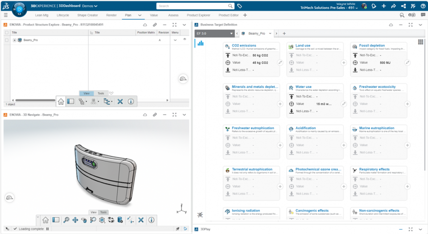Tick the Beamy_Pro row checkbox
Screen dimensions: 428x234
tap(7, 40)
